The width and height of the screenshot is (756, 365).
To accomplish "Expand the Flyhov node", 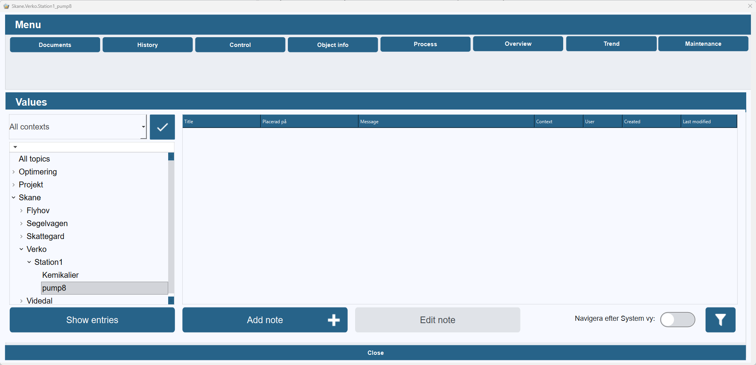I will (22, 210).
